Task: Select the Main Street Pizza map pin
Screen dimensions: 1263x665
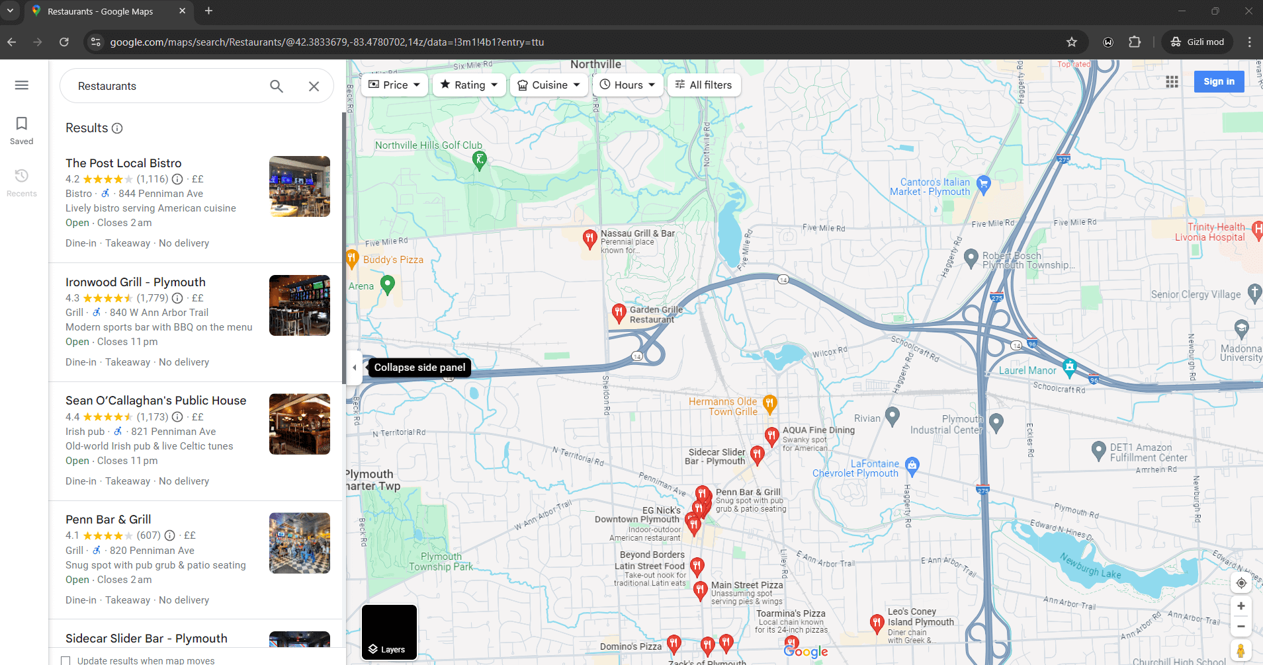Action: [x=701, y=590]
